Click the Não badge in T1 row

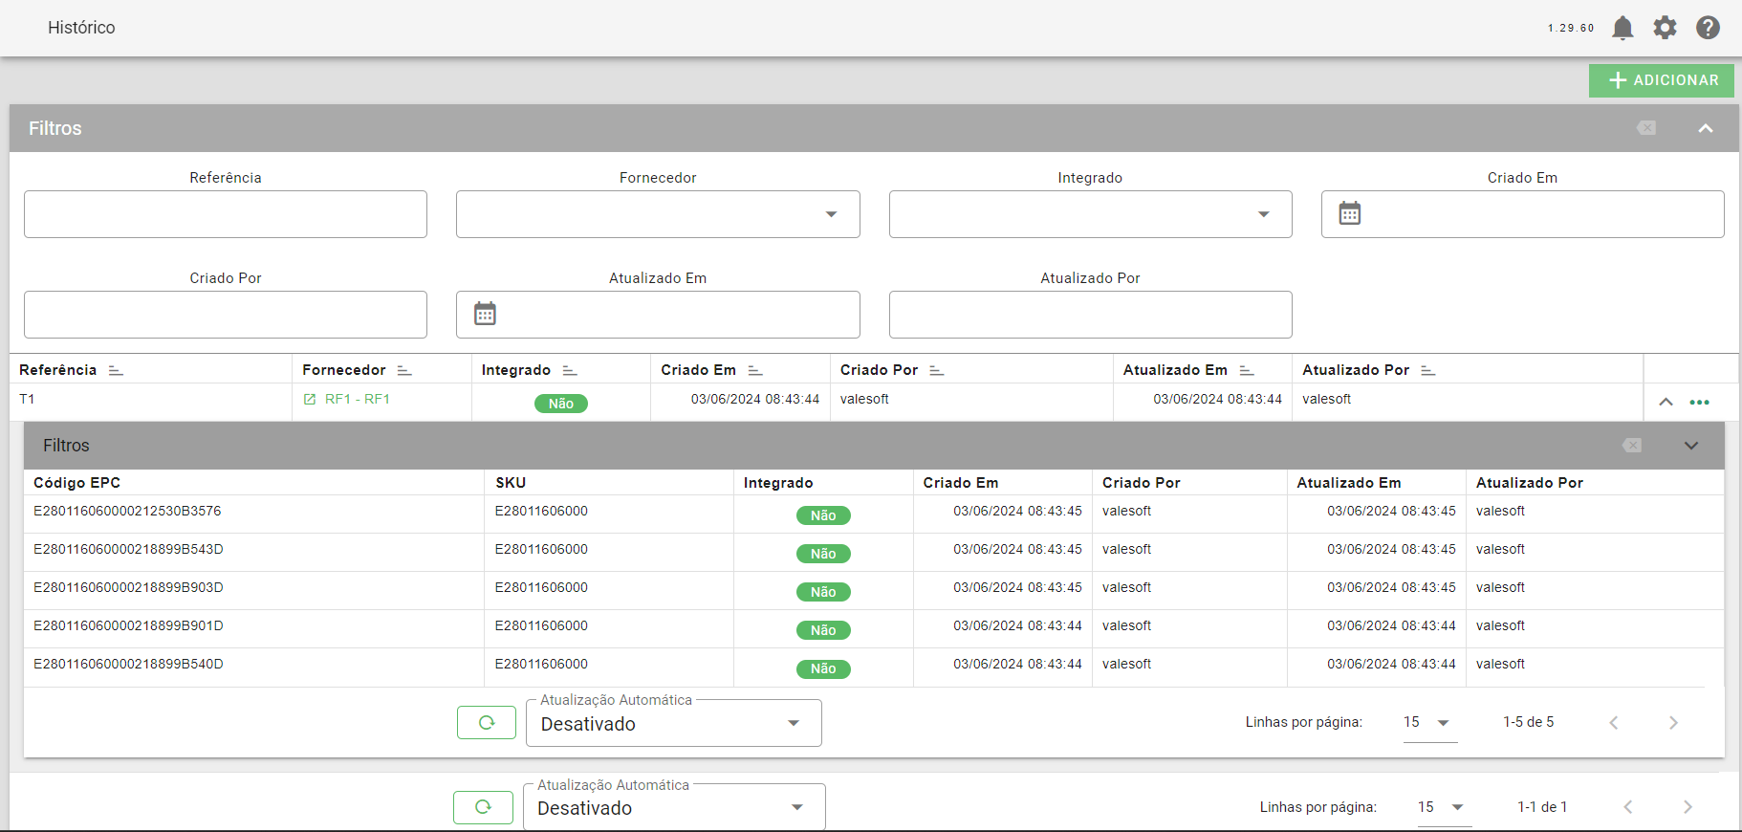tap(561, 404)
